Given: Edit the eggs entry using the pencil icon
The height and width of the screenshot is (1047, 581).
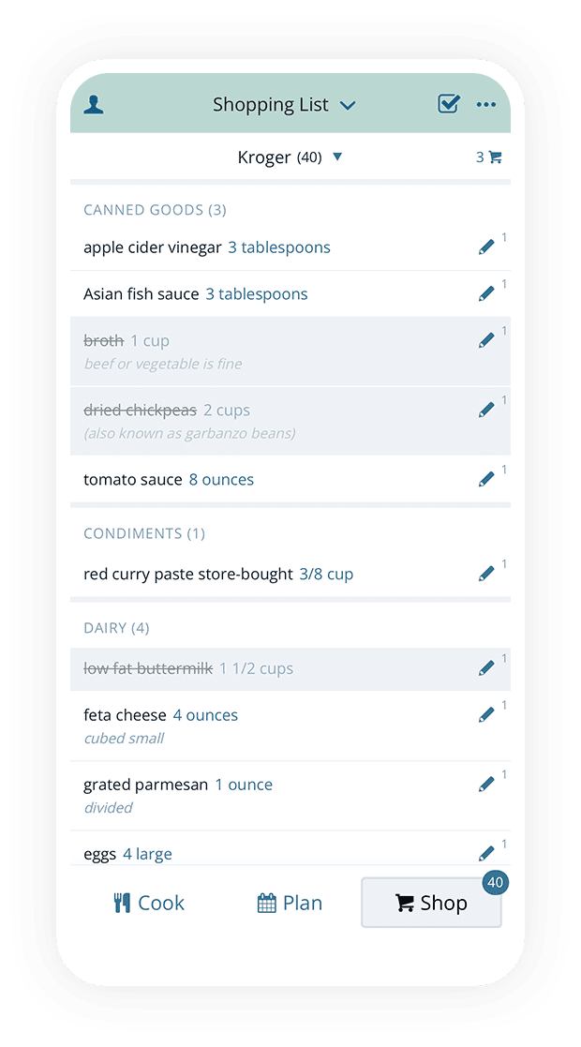Looking at the screenshot, I should (487, 853).
